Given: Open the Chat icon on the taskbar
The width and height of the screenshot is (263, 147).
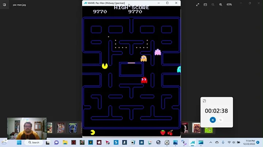Looking at the screenshot, I should pyautogui.click(x=57, y=143).
